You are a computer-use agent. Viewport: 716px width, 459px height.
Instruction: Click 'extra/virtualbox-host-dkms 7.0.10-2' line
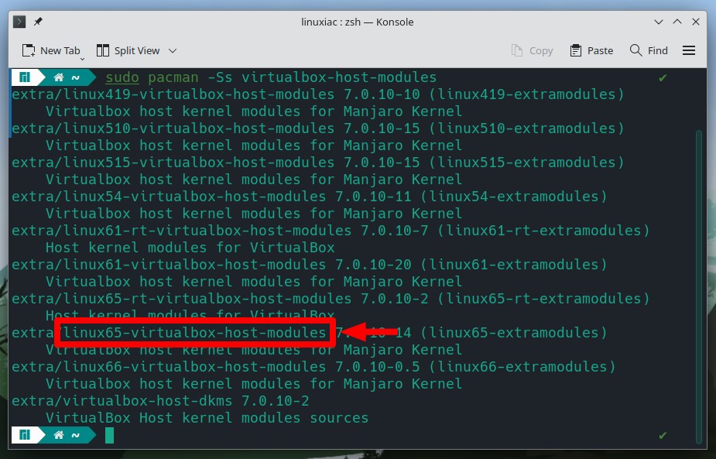(160, 401)
